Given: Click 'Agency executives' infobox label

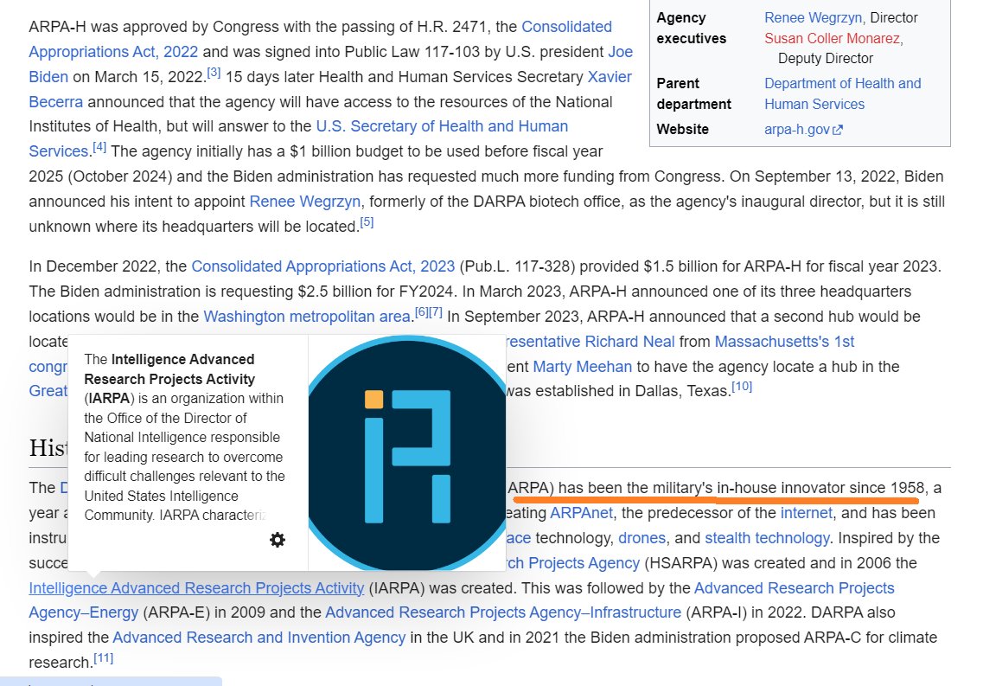Looking at the screenshot, I should click(x=691, y=29).
